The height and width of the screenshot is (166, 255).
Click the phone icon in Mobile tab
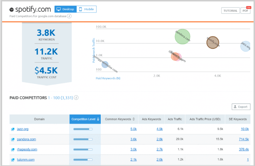point(80,9)
